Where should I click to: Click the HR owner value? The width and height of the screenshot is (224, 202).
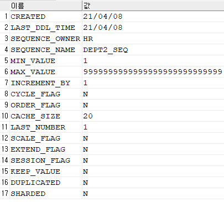point(153,39)
